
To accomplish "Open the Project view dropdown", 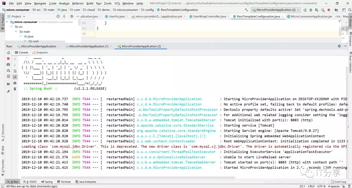I will [16, 16].
